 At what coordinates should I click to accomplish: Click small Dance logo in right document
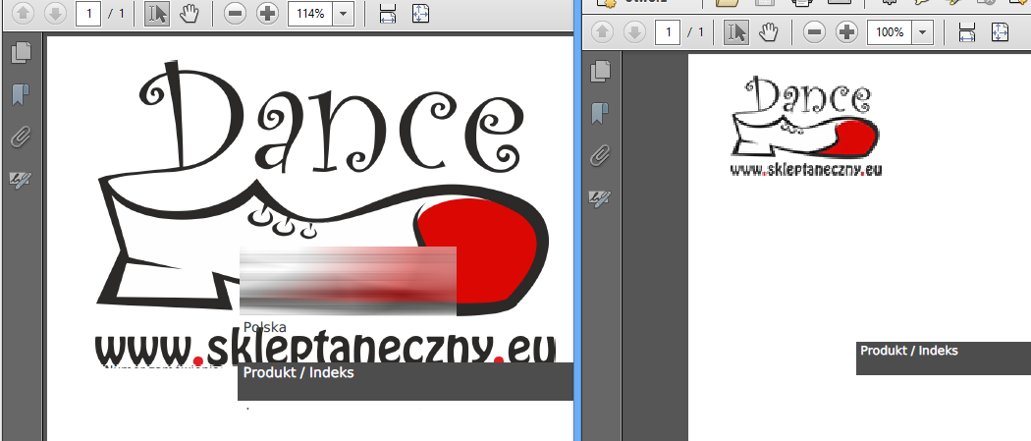(805, 126)
